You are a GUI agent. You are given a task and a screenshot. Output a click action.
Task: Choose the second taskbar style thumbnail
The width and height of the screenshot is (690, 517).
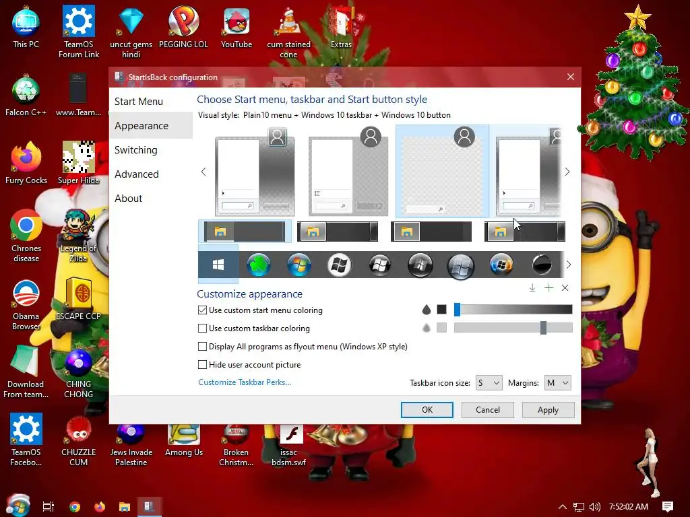[x=338, y=232]
